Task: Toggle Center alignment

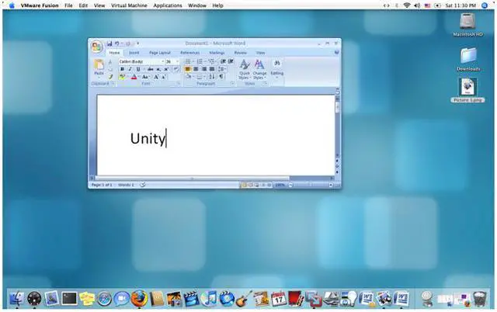Action: click(x=196, y=69)
